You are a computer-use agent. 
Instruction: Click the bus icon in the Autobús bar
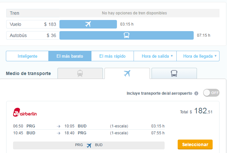click(127, 35)
